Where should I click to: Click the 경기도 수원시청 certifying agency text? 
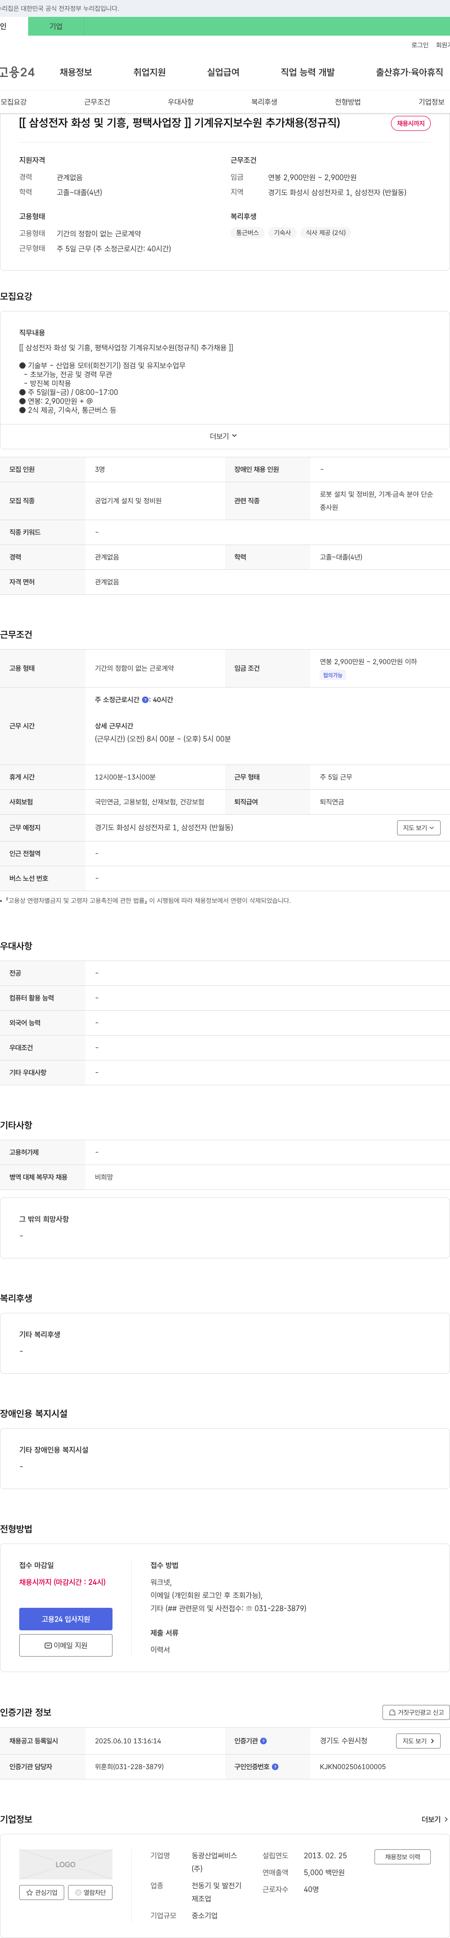[344, 1741]
